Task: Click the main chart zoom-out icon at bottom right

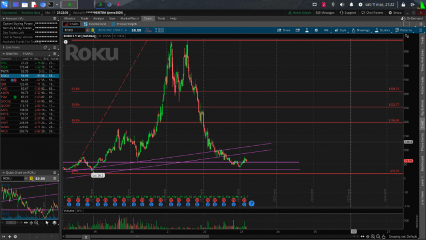Action: [378, 237]
